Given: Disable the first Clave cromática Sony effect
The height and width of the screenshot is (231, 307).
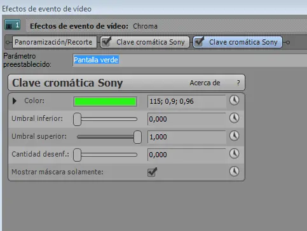Looking at the screenshot, I should [107, 41].
